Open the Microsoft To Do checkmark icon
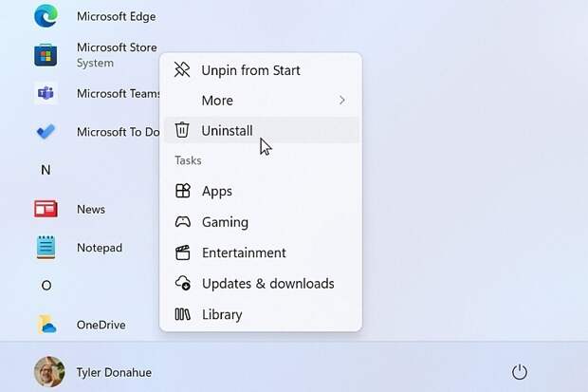 coord(46,131)
